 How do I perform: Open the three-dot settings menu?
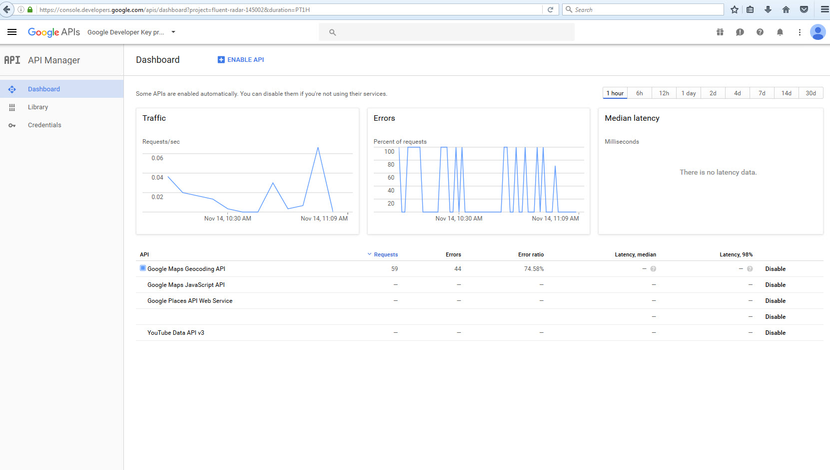coord(800,32)
